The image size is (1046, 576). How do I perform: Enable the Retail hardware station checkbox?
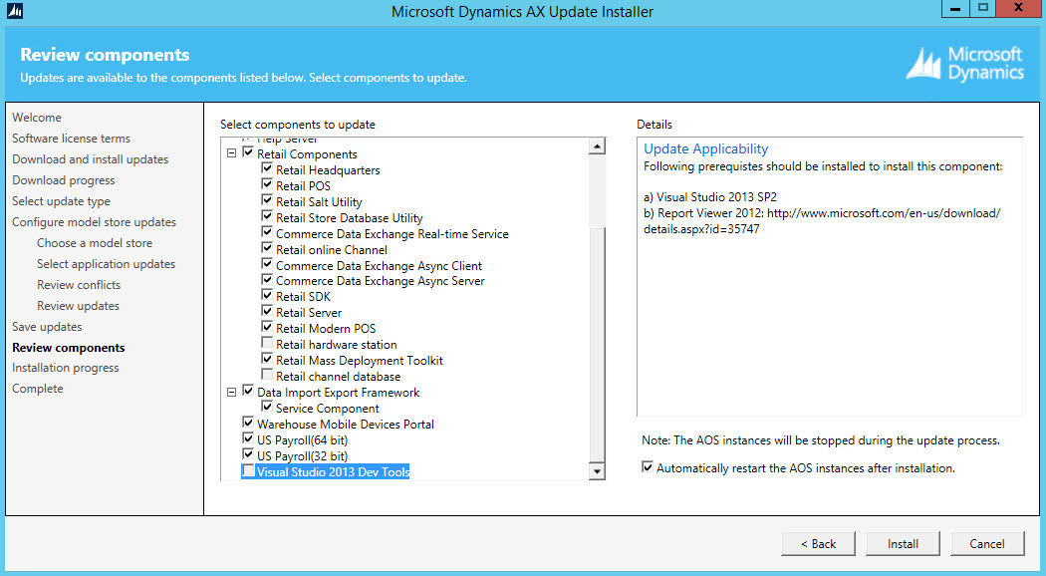[x=267, y=344]
